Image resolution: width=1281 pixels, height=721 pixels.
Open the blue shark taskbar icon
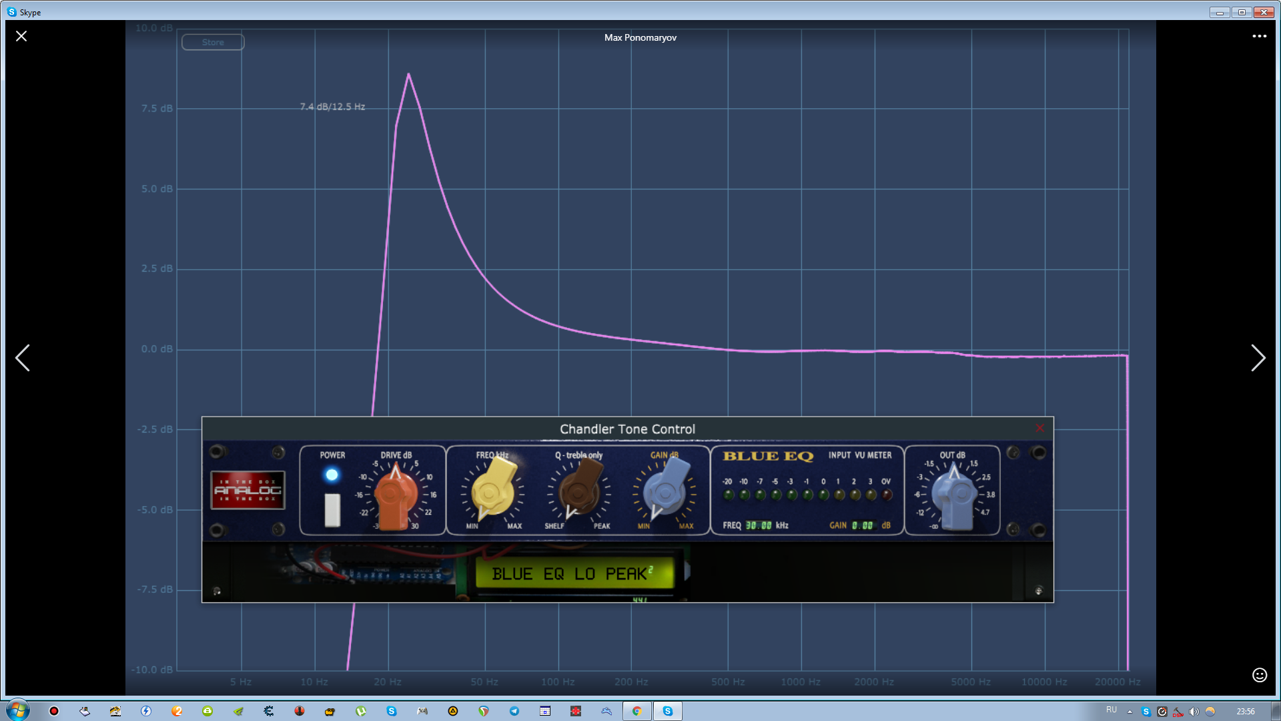606,711
